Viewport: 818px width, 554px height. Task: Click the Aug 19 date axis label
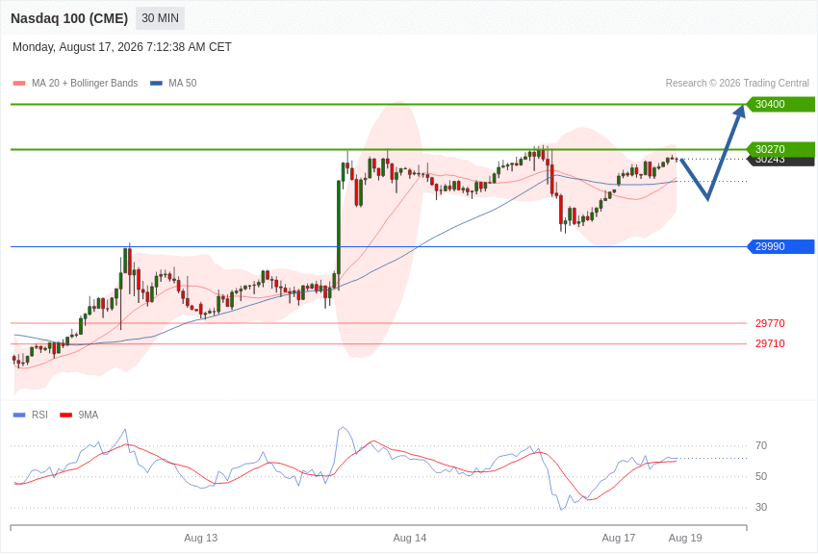685,538
